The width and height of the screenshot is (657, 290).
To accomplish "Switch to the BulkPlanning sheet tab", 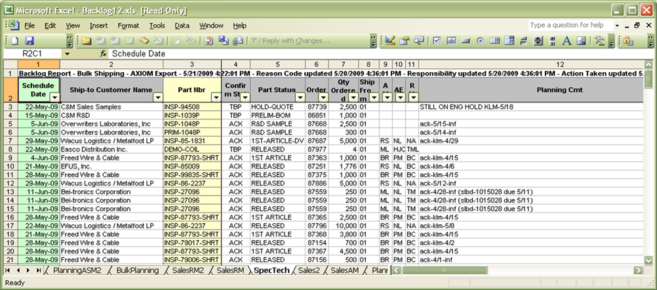I will point(138,270).
